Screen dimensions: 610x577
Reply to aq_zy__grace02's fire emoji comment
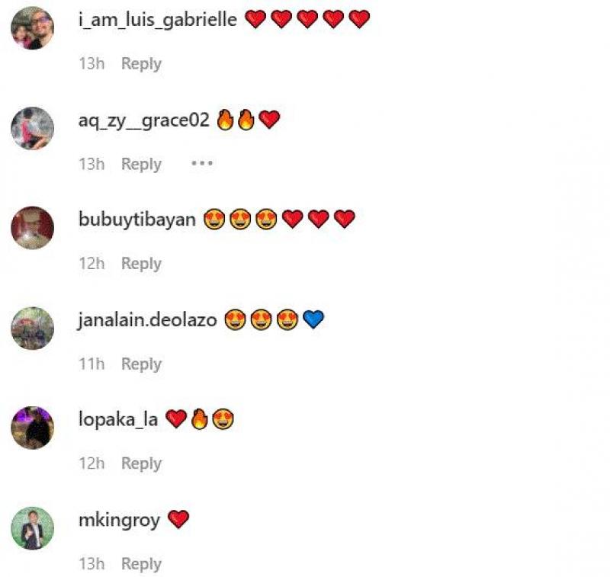point(141,164)
